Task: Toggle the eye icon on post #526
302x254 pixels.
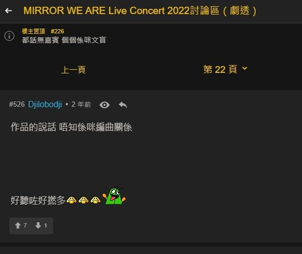Action: [104, 105]
